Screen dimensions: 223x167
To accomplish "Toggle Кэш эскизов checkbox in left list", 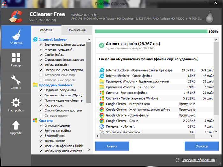I will click(x=41, y=105).
